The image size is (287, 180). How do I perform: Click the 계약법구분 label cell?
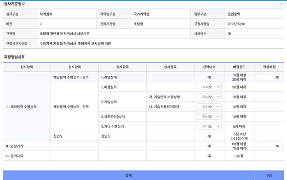(x=114, y=14)
